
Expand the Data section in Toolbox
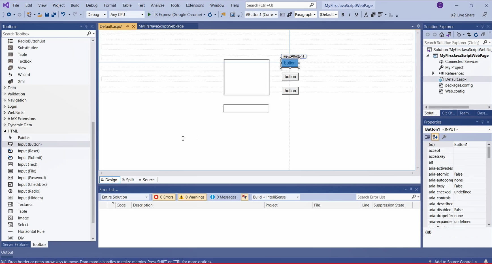coord(5,88)
